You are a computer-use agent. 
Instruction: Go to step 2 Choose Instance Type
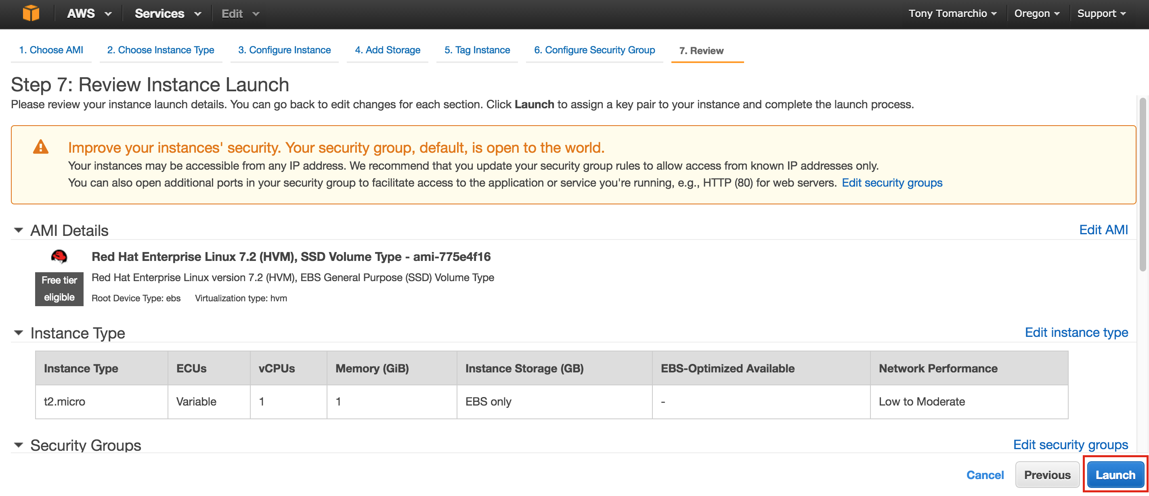pos(161,50)
